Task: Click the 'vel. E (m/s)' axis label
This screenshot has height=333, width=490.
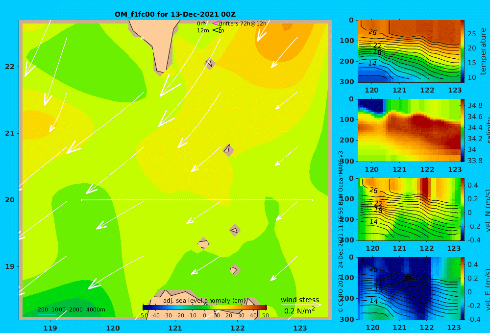Action: (x=488, y=289)
